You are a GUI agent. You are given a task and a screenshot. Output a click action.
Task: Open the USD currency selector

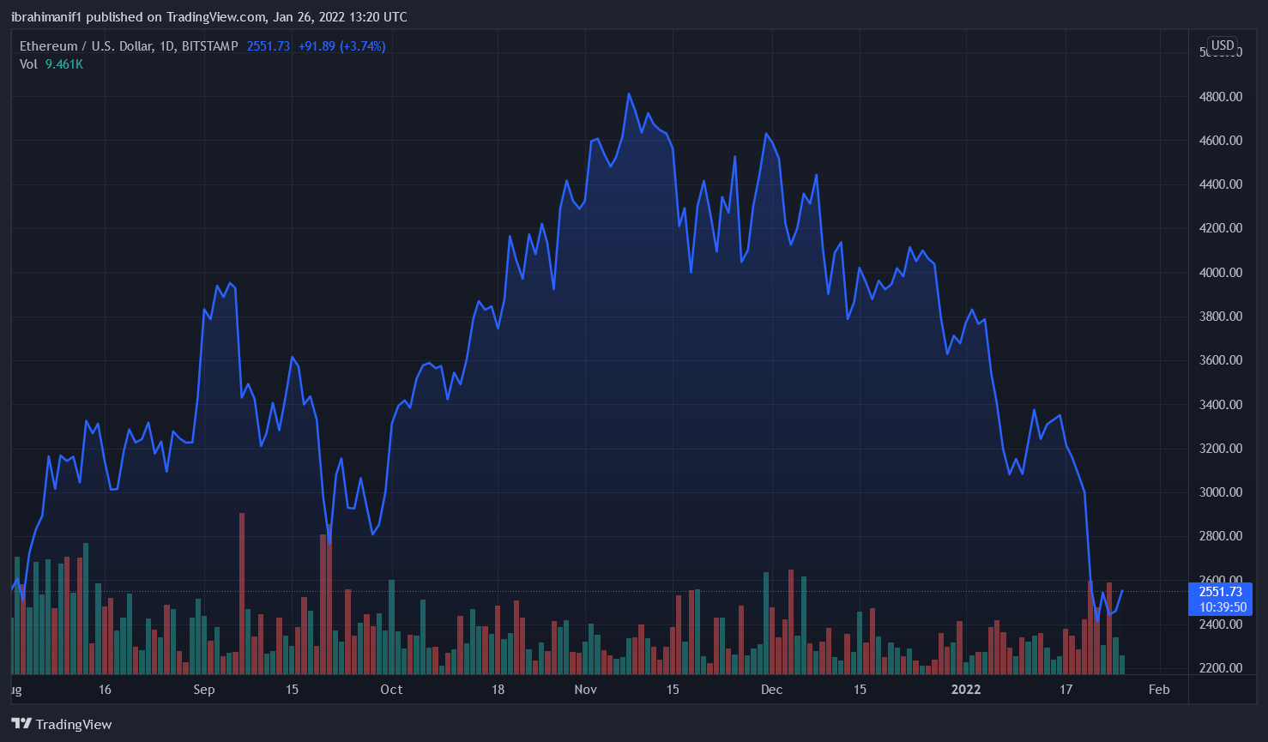[x=1222, y=45]
